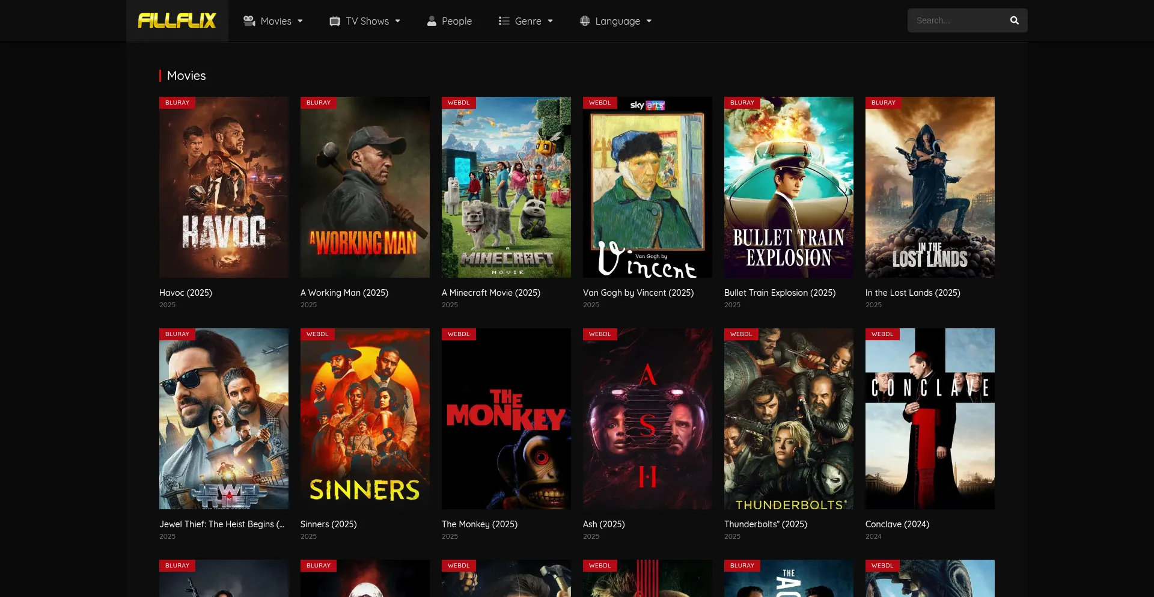Click the FILLFLIX logo
This screenshot has width=1154, height=597.
177,20
